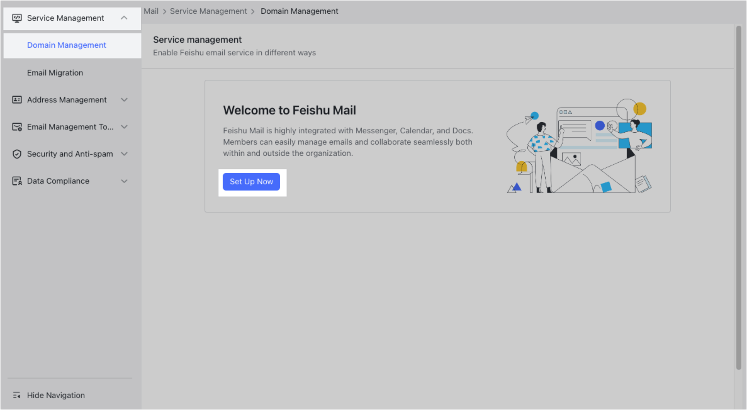Click the Feishu Mail illustration
Screen dimensions: 747x410
(x=579, y=146)
